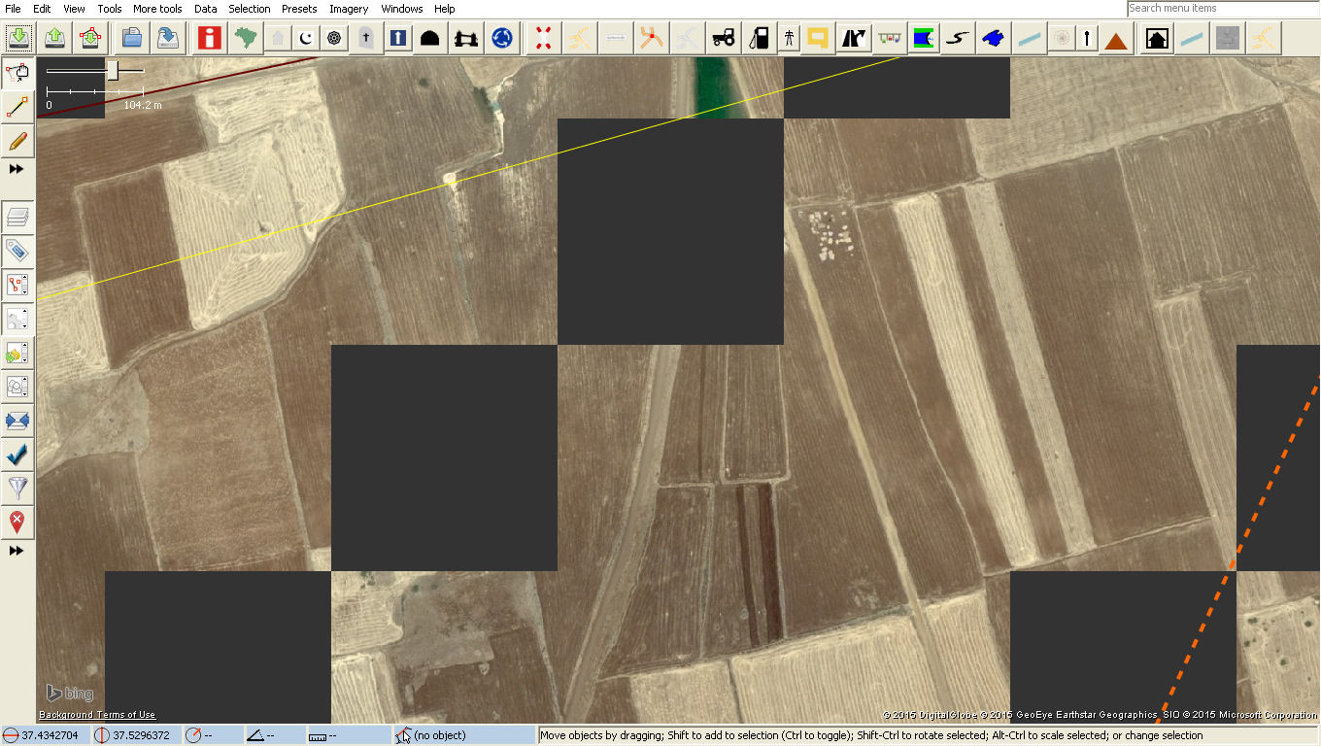Toggle the Layers panel button
The image size is (1321, 746).
click(x=17, y=216)
